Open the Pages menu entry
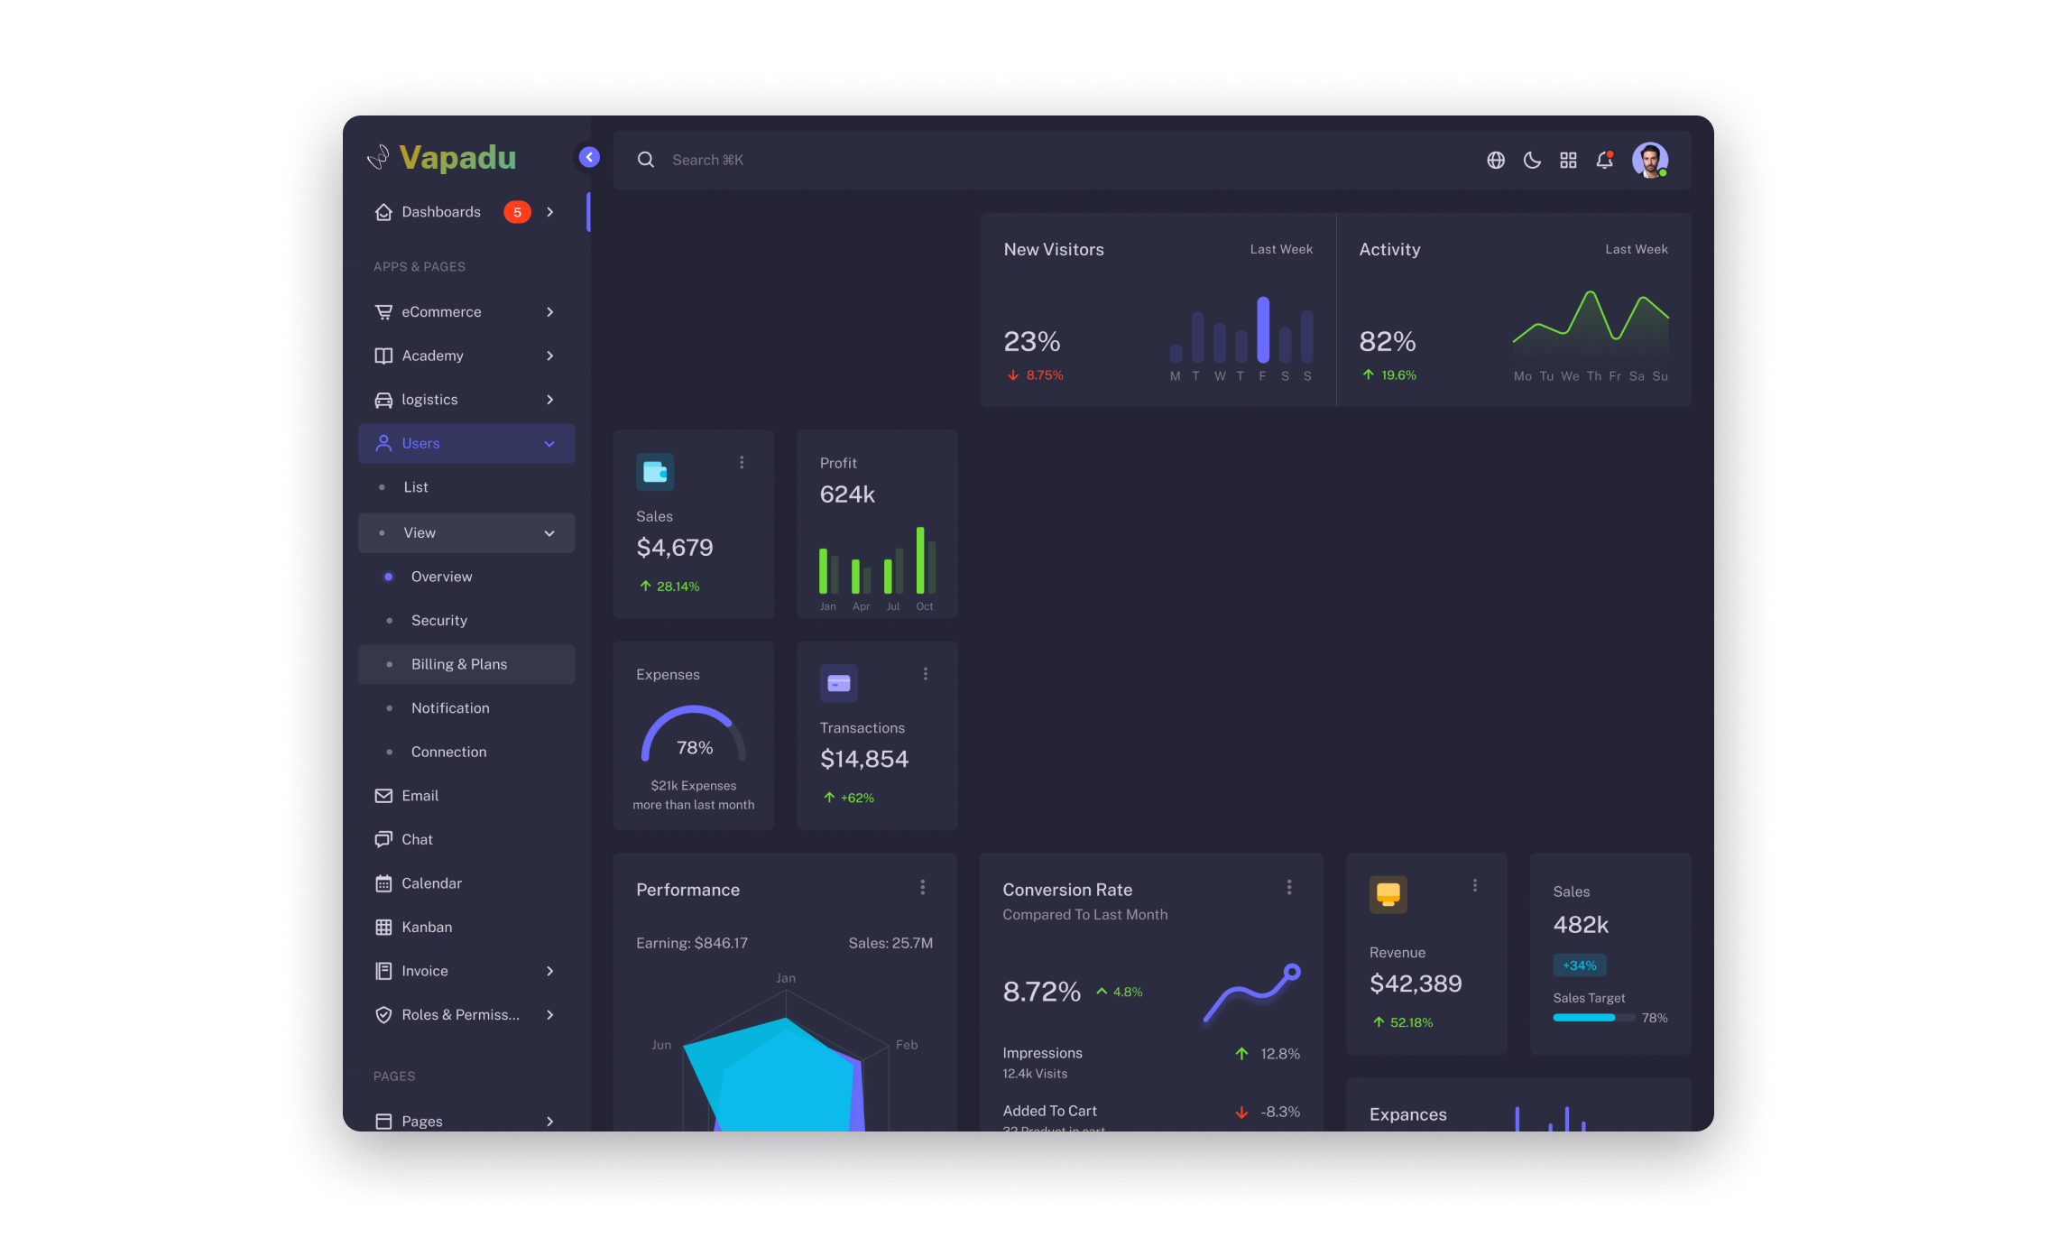 point(421,1121)
